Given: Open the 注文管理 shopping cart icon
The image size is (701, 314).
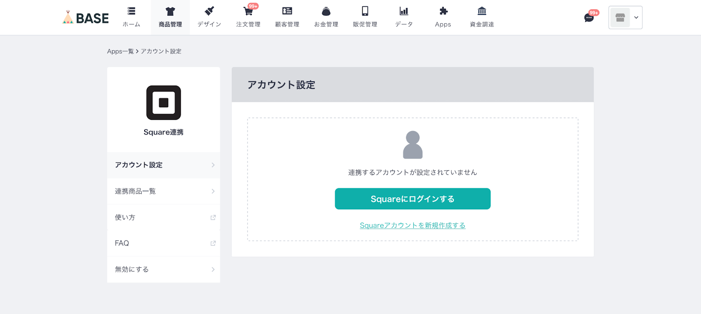Looking at the screenshot, I should pyautogui.click(x=248, y=11).
